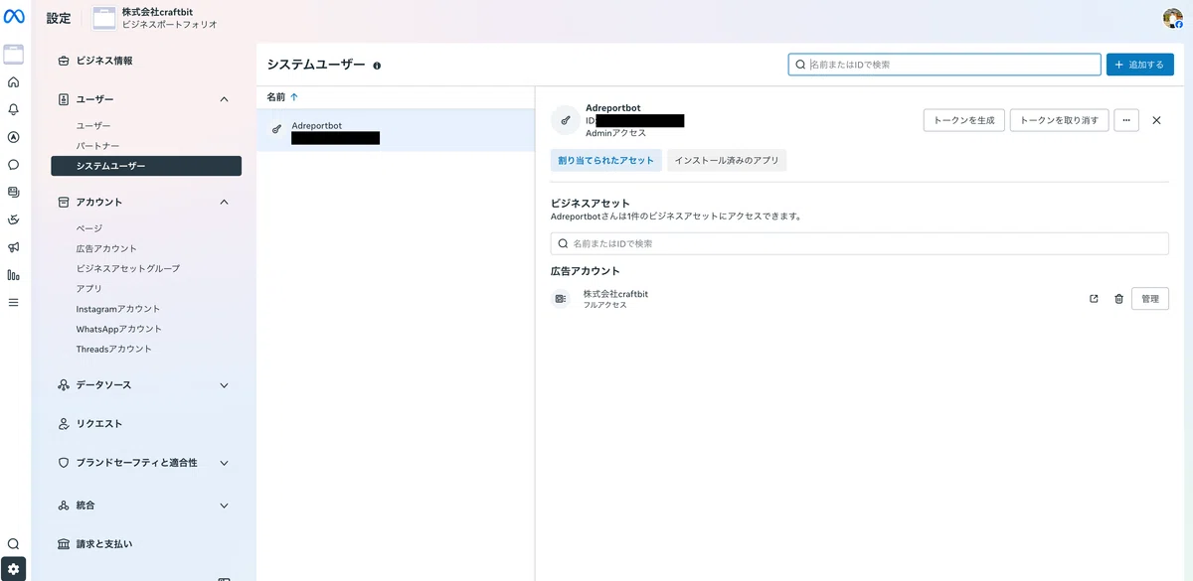
Task: Open Instagramアカウント menu item
Action: 118,309
